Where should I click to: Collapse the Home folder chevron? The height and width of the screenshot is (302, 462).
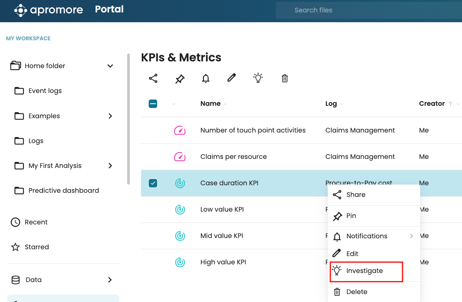(x=110, y=66)
